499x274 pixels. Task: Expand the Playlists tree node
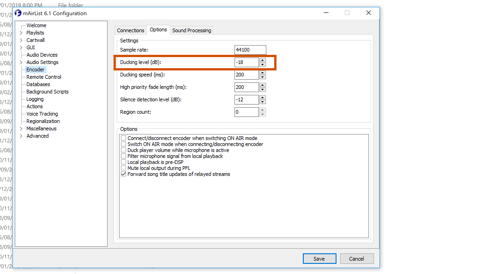pos(21,33)
